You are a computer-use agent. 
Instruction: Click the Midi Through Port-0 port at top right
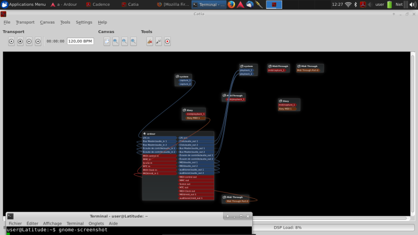(308, 70)
